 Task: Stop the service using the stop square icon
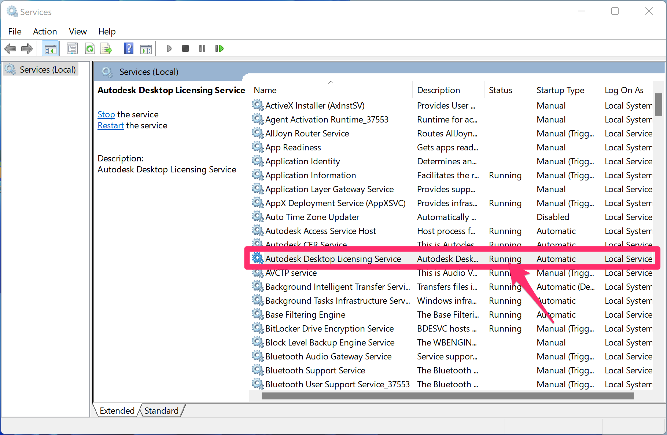[185, 48]
